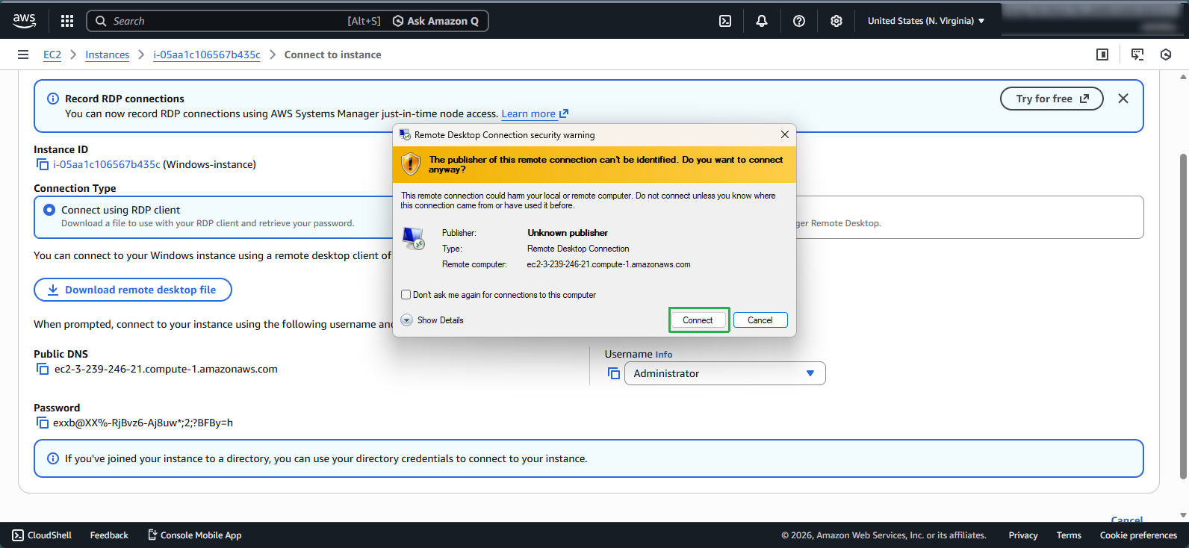Viewport: 1189px width, 548px height.
Task: Open the Learn more link
Action: point(535,113)
